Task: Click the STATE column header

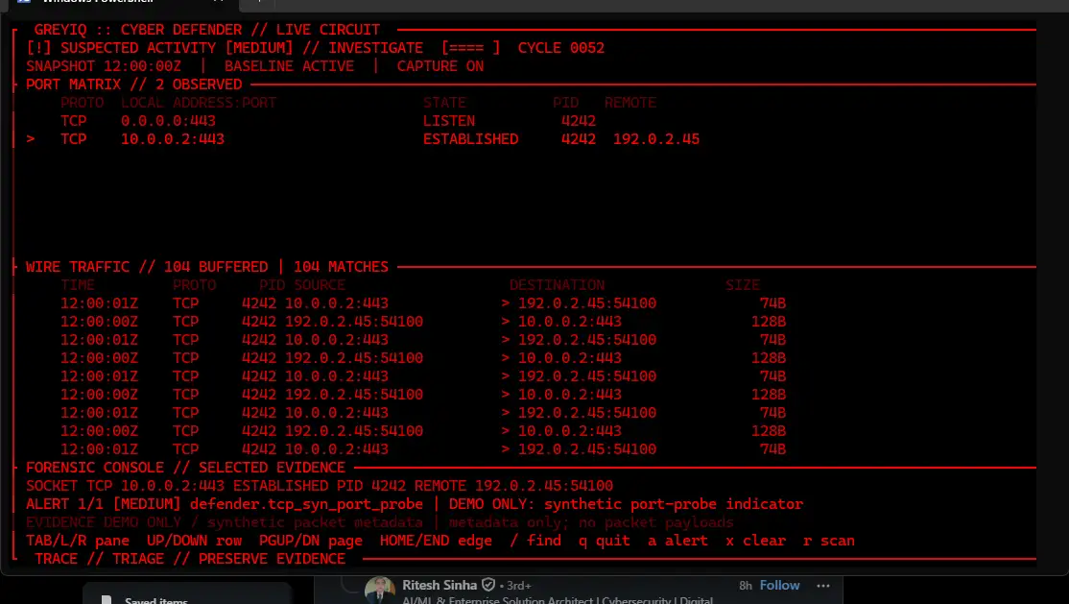Action: pos(444,103)
